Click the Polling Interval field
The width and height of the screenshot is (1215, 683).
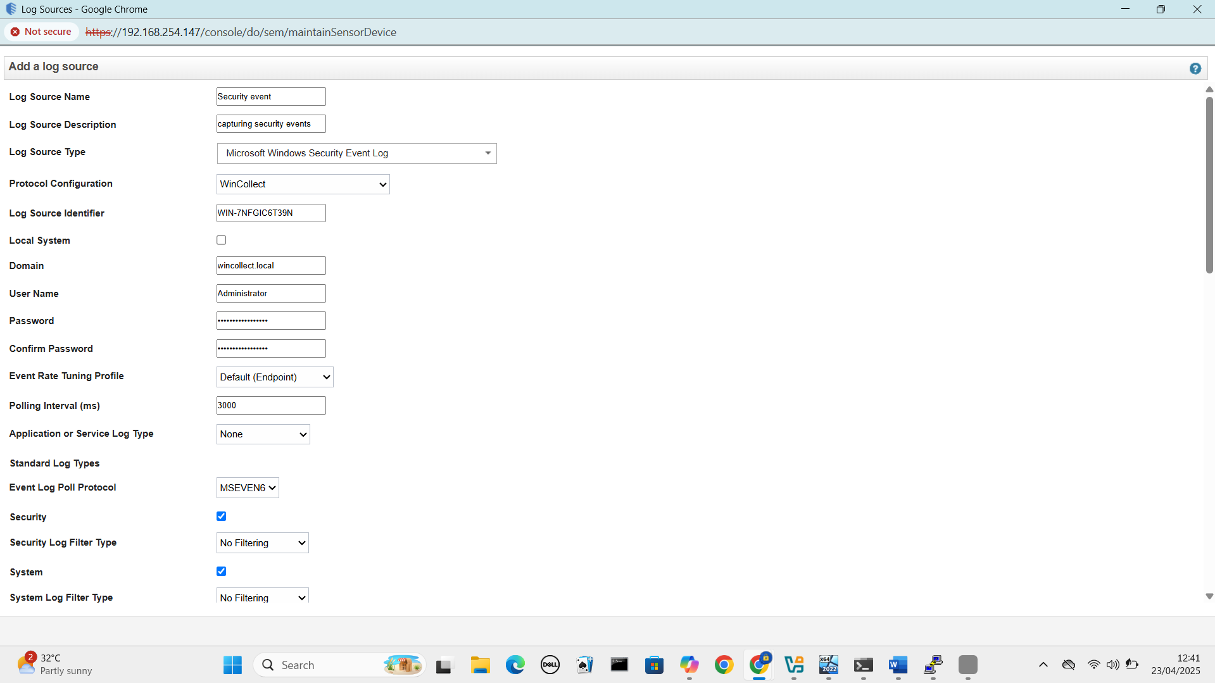tap(271, 406)
